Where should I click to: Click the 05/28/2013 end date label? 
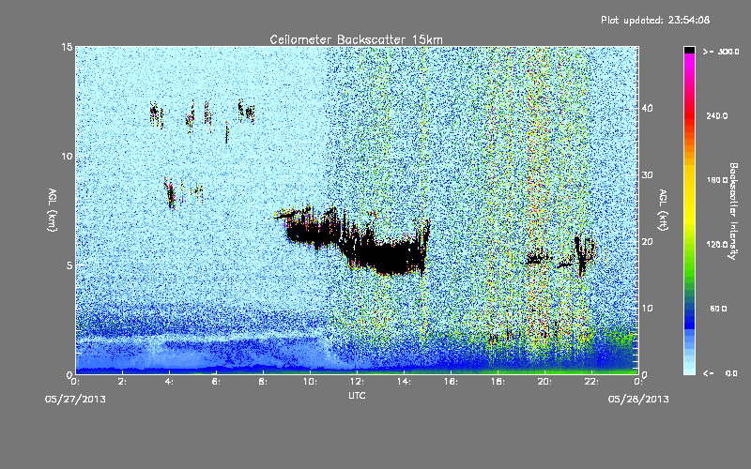[638, 400]
